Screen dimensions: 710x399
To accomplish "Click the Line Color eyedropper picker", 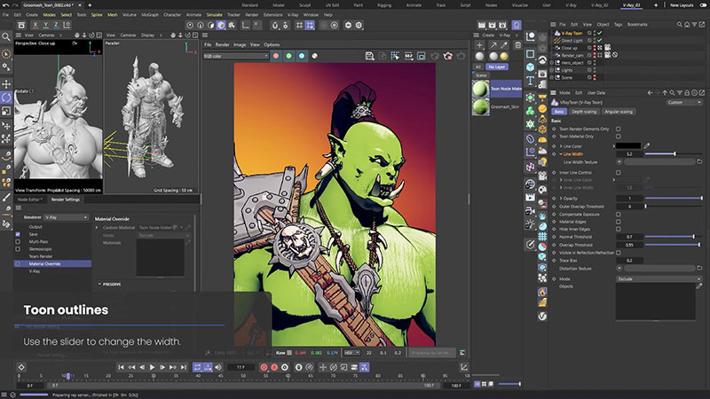I will [x=647, y=145].
